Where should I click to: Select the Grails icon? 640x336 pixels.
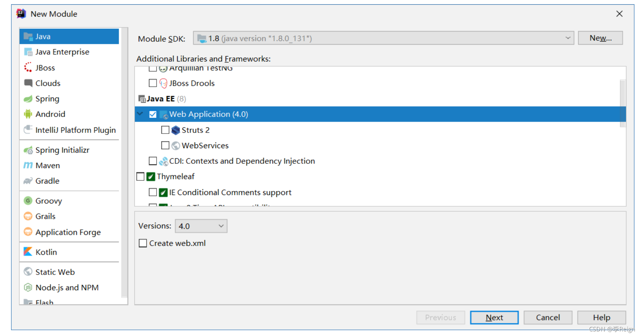pyautogui.click(x=28, y=216)
